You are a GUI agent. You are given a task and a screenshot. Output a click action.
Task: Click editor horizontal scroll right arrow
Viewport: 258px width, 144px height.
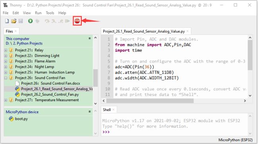pos(245,101)
